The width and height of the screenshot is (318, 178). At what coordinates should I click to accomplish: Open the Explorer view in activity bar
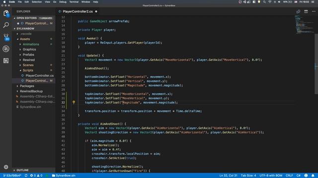6,13
